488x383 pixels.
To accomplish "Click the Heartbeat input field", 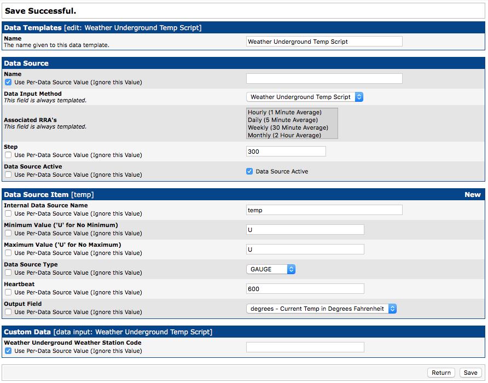I will coord(305,289).
